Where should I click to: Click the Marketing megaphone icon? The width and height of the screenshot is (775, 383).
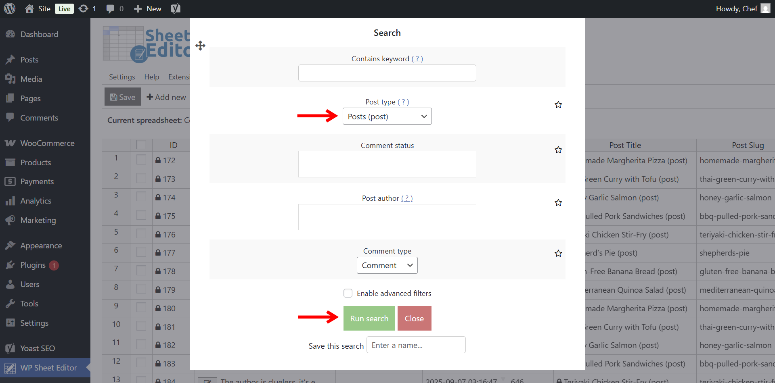point(10,220)
